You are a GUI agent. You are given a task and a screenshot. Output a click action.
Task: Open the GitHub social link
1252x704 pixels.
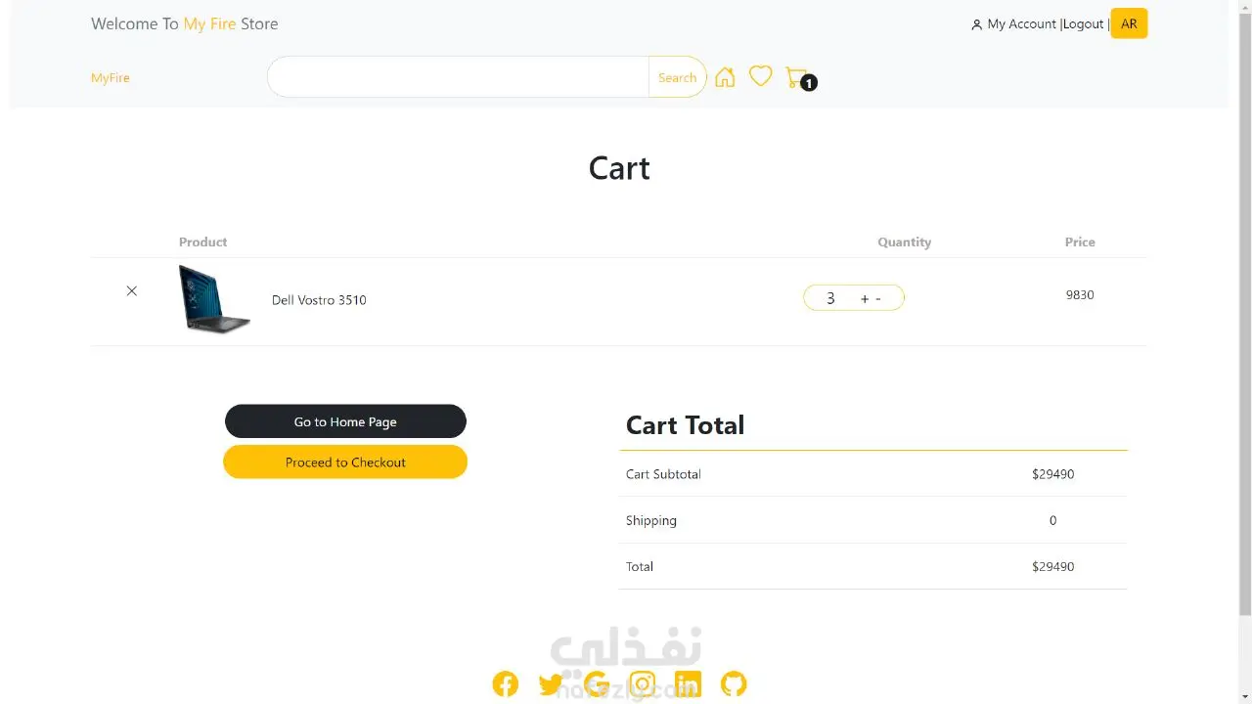734,683
